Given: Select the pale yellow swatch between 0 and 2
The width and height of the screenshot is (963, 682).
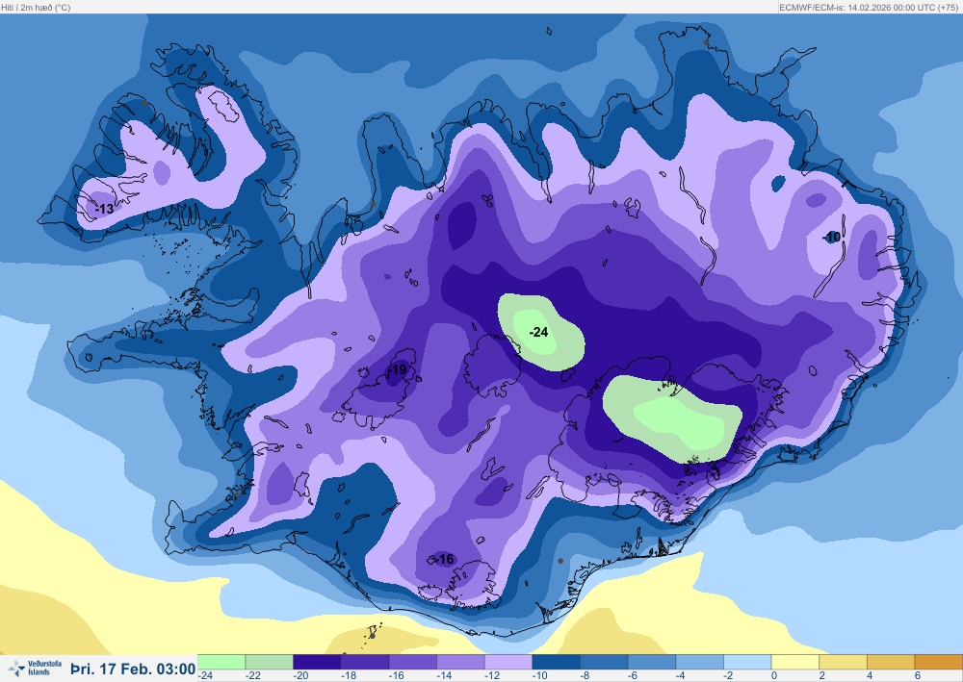Looking at the screenshot, I should 795,662.
